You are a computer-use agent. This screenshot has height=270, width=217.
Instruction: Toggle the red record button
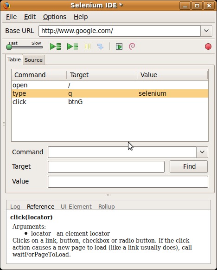(208, 46)
